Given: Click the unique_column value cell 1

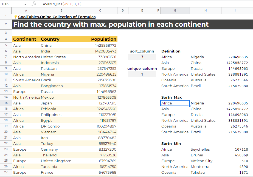Looking at the screenshot, I should click(x=142, y=74).
